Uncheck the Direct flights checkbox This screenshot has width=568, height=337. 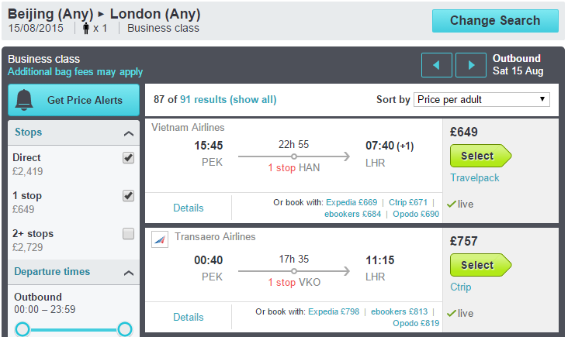[x=128, y=158]
